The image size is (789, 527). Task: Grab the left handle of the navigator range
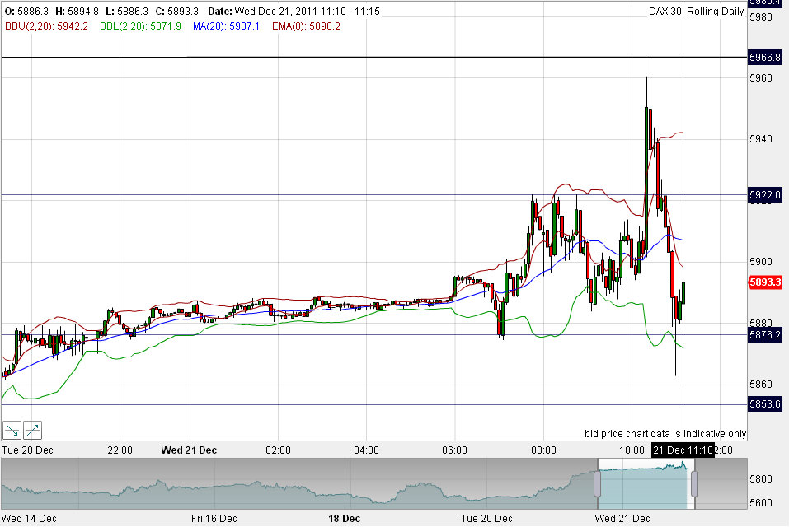click(597, 483)
